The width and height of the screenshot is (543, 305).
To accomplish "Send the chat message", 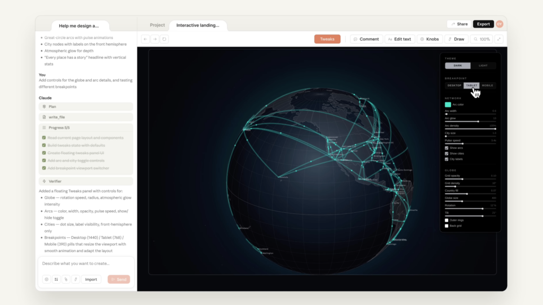I will tap(119, 280).
